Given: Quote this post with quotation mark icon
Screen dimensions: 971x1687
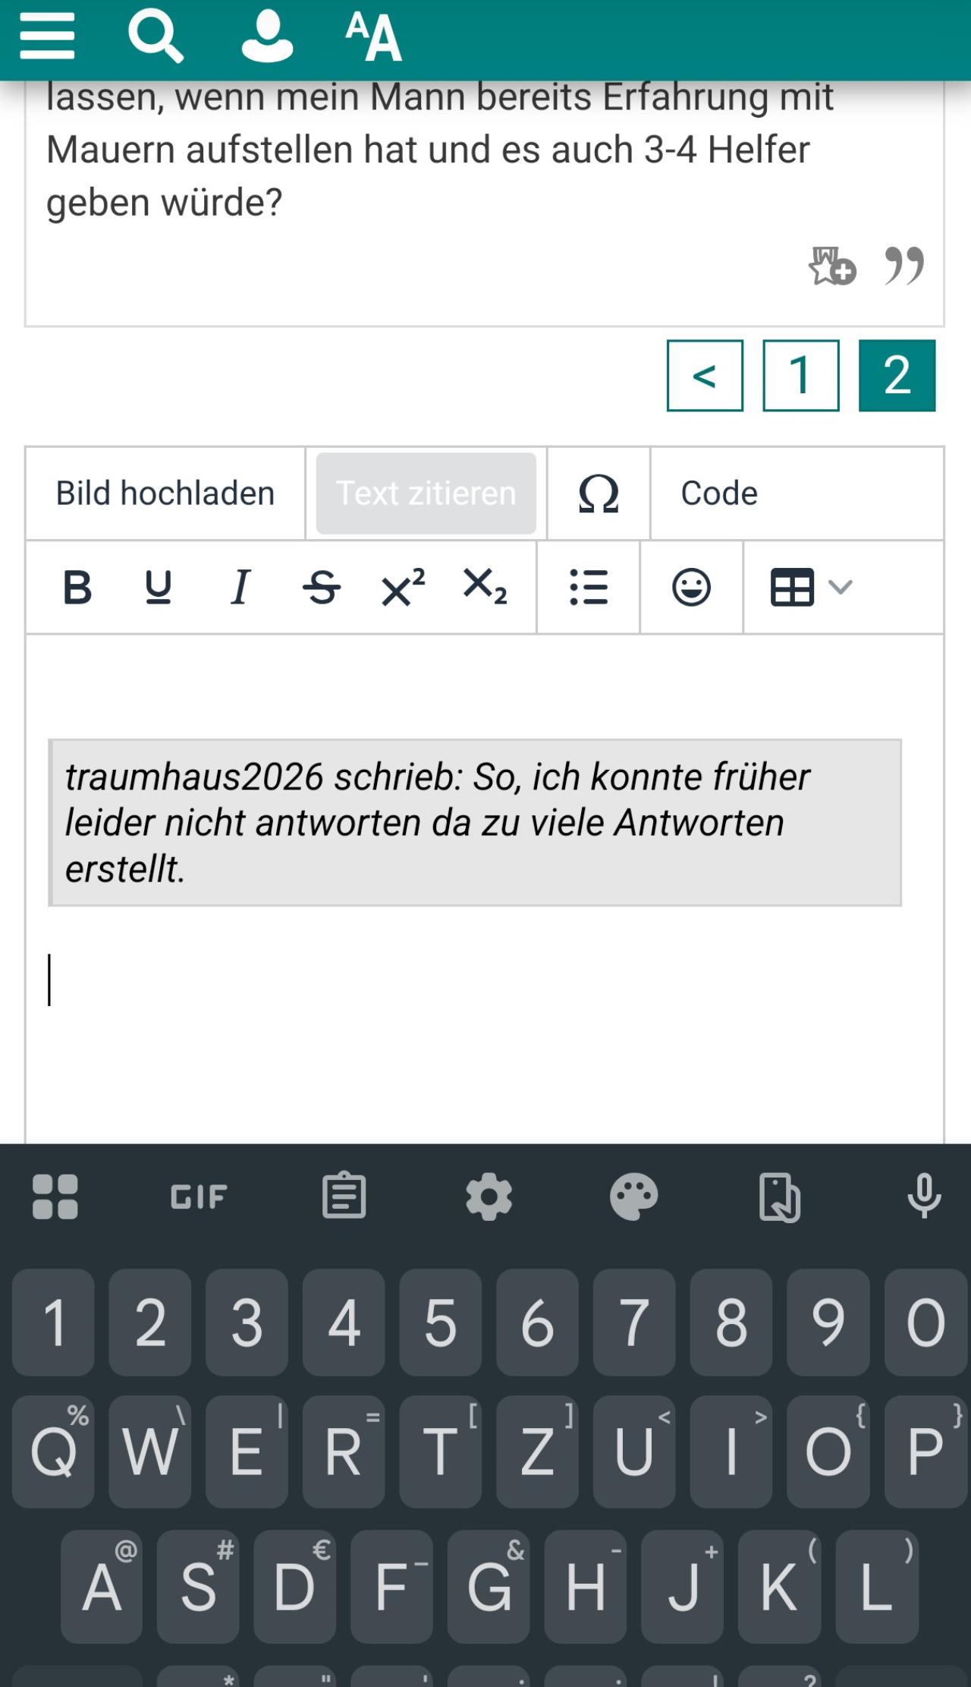Looking at the screenshot, I should pyautogui.click(x=904, y=266).
